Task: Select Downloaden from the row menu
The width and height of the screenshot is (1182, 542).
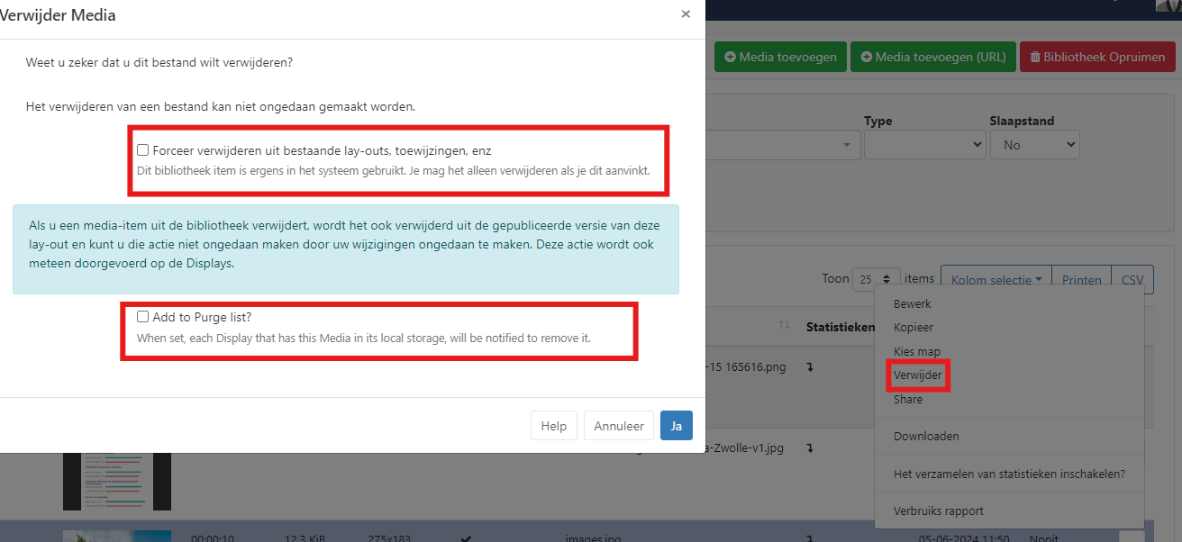Action: (x=925, y=436)
